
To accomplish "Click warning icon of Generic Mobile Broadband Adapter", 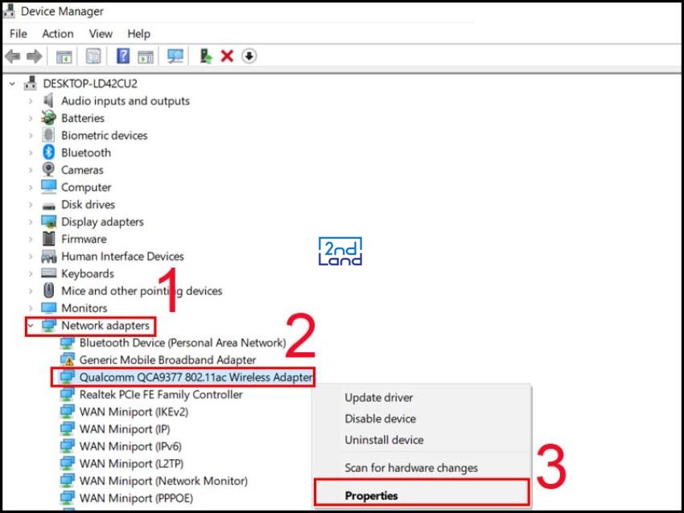I will pyautogui.click(x=67, y=359).
